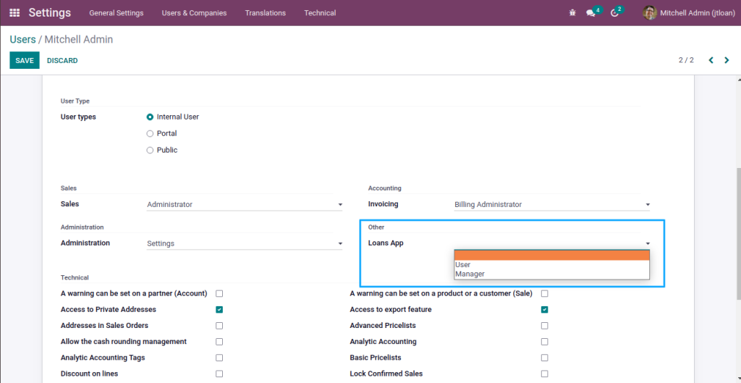Select the Portal user type
Screen dimensions: 741x383
(151, 133)
